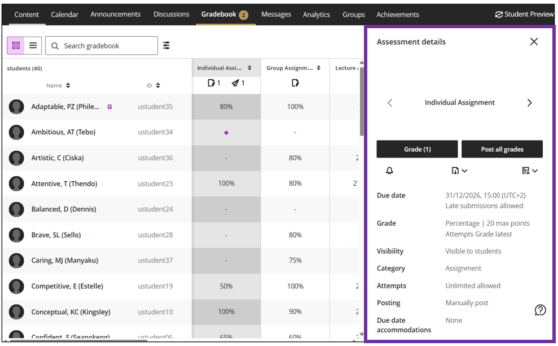This screenshot has width=558, height=346.
Task: Open the Messages tab
Action: [x=276, y=15]
